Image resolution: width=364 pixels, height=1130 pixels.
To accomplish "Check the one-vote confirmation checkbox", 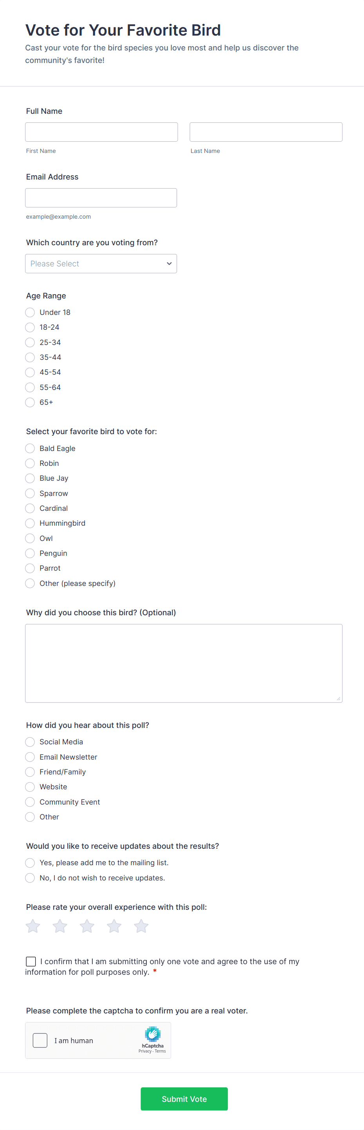I will (x=30, y=961).
